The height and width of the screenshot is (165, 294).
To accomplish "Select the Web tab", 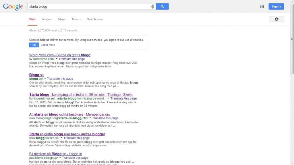I will [x=32, y=19].
